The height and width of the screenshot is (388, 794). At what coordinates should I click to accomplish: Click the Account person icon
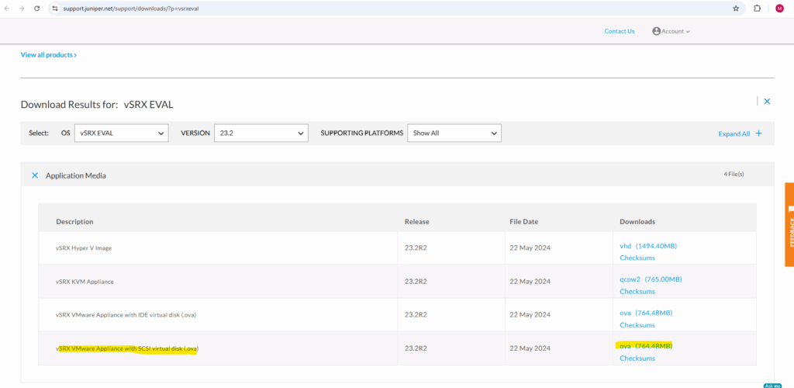[x=656, y=31]
